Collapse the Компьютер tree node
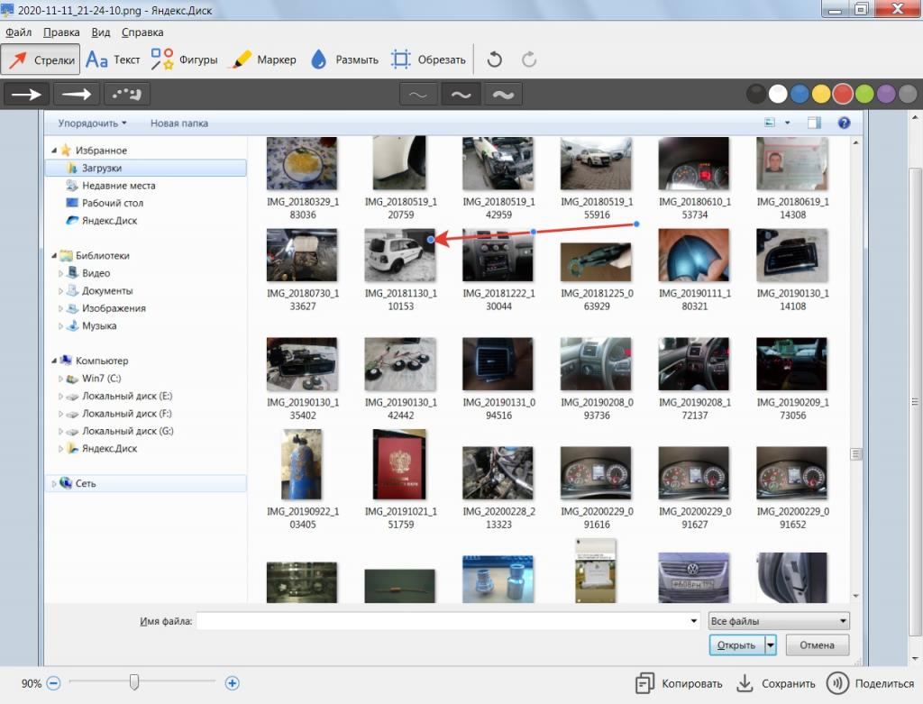Image resolution: width=923 pixels, height=704 pixels. [53, 361]
